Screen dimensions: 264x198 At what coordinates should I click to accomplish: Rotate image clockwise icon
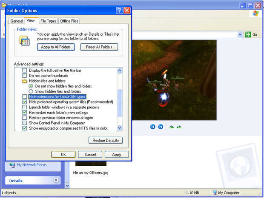172,127
